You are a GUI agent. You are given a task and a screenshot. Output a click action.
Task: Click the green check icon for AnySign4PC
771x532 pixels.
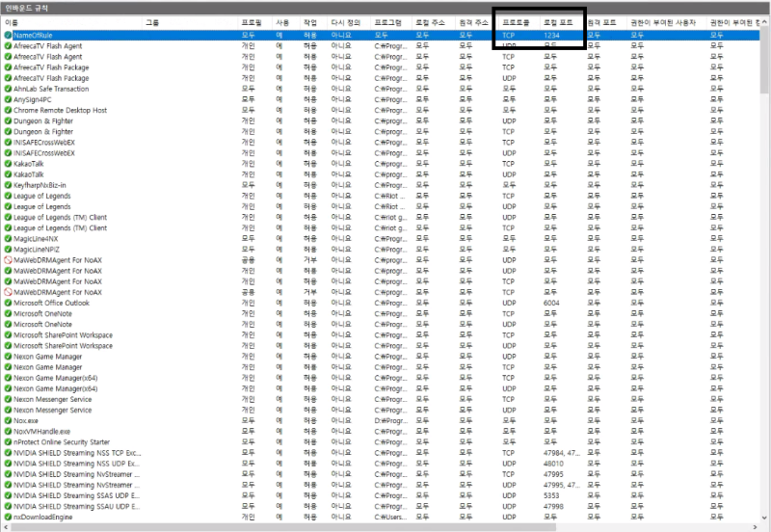pos(8,100)
